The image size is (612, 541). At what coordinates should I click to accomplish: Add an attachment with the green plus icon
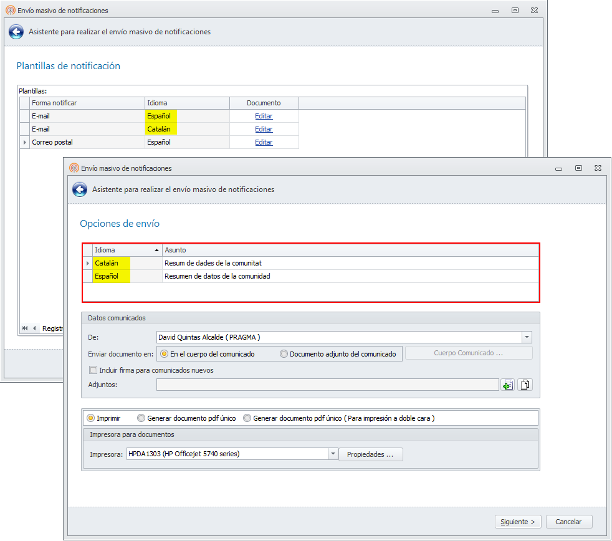pyautogui.click(x=507, y=385)
